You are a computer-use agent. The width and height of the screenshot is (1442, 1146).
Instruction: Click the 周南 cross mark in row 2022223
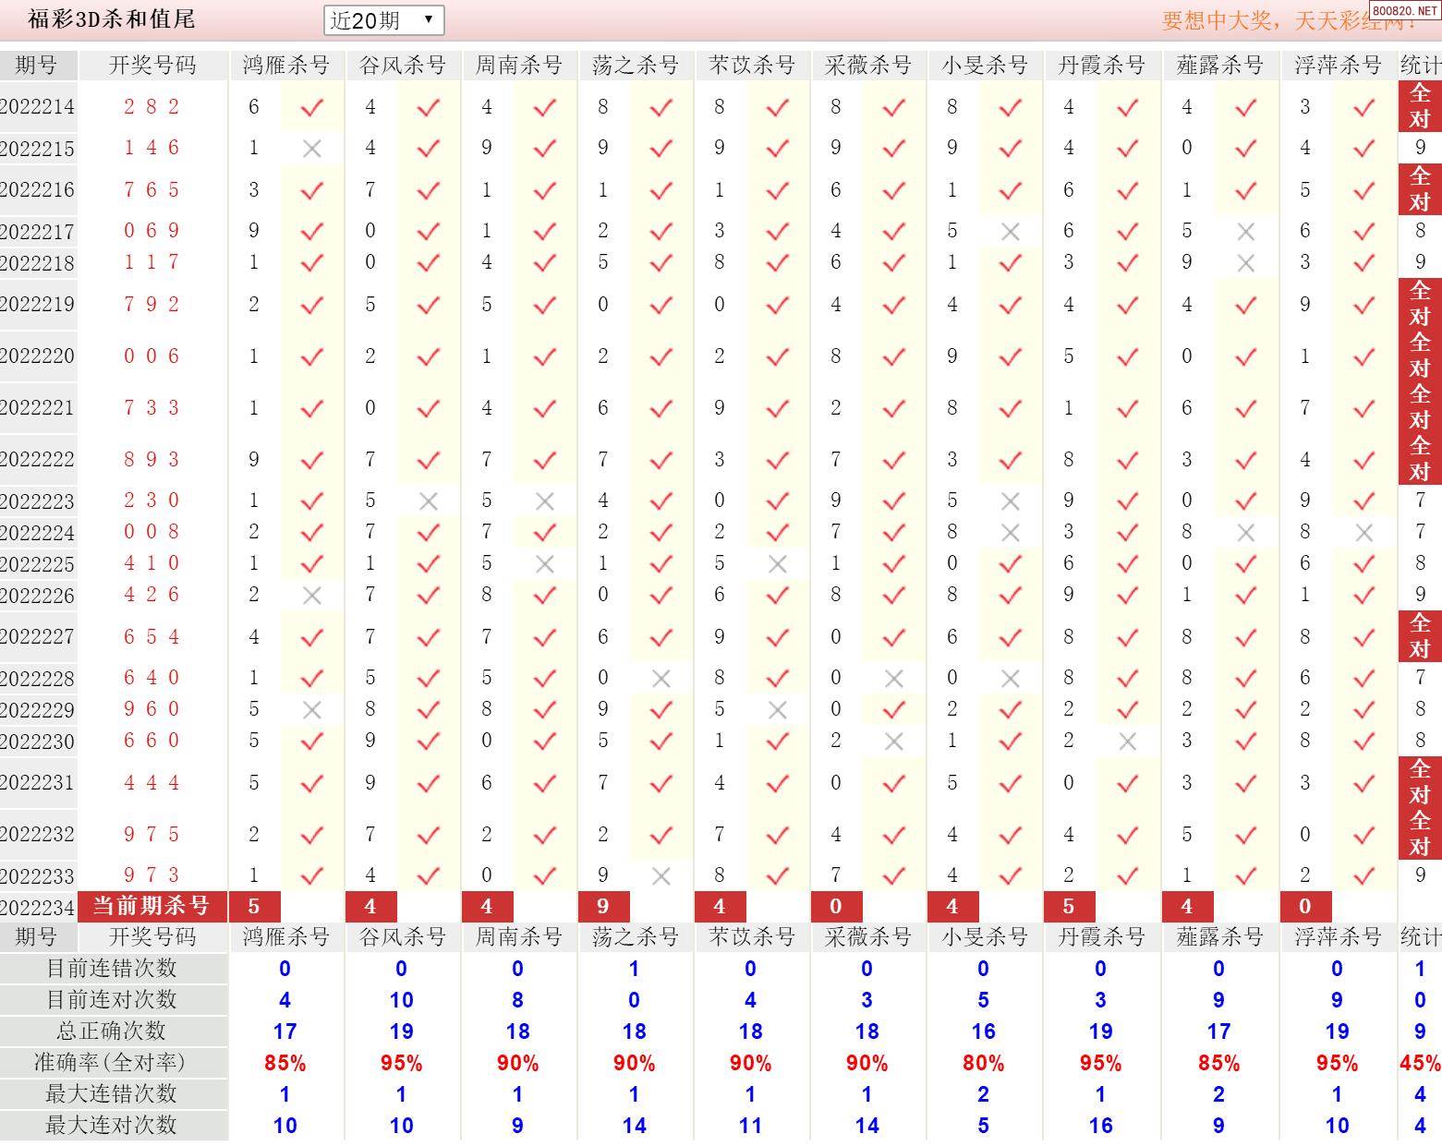click(545, 501)
